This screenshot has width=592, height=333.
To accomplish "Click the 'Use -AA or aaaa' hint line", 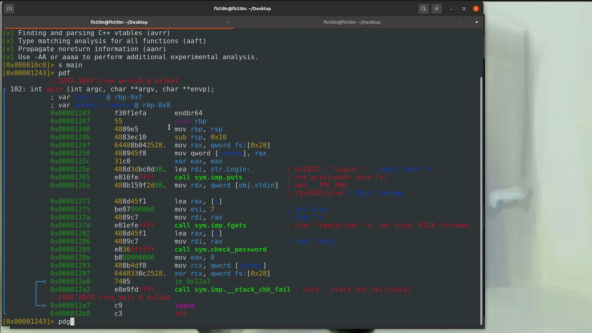I will [130, 57].
